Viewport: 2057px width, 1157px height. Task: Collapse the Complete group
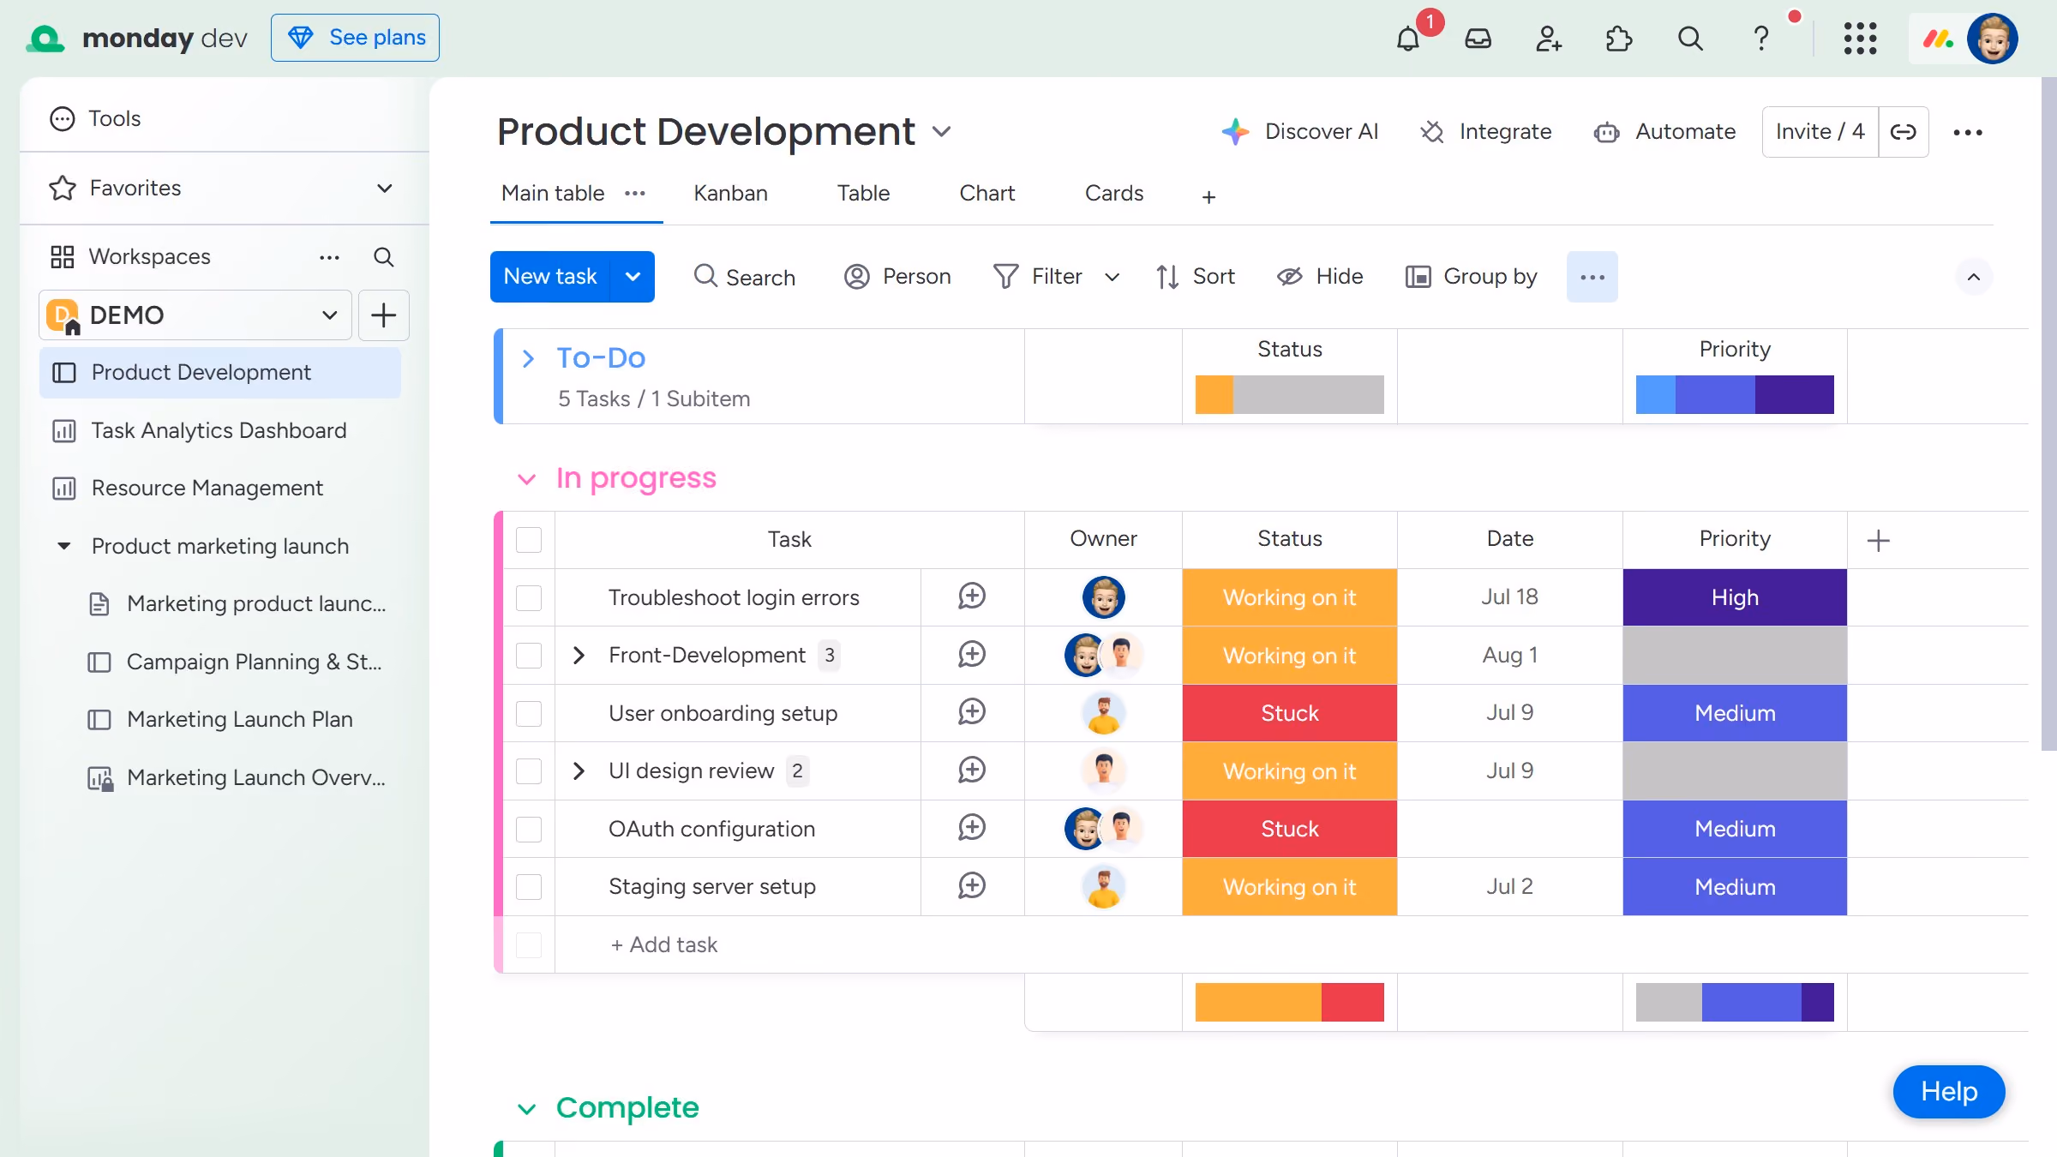[x=527, y=1109]
